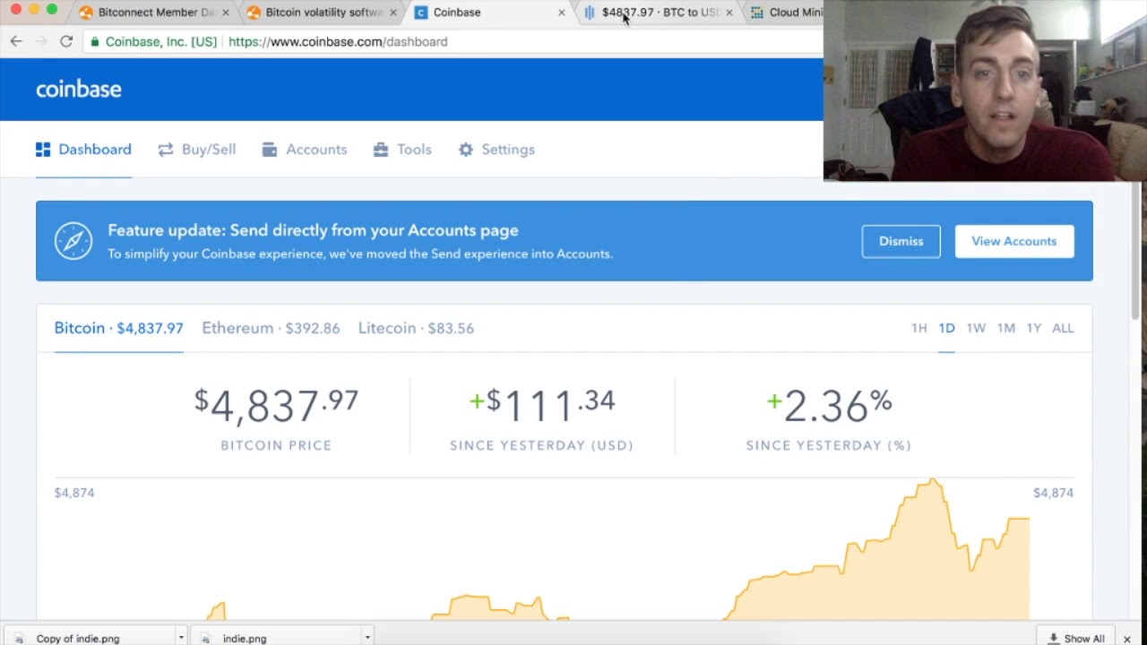Image resolution: width=1147 pixels, height=645 pixels.
Task: Click the $4,837.97 bitcoin price value
Action: pos(276,405)
